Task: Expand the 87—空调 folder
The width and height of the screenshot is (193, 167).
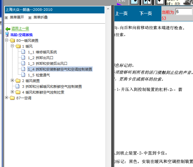Action: (x=6, y=98)
